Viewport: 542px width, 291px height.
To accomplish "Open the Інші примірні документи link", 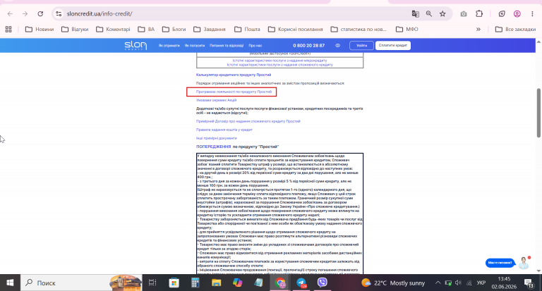I will 217,138.
